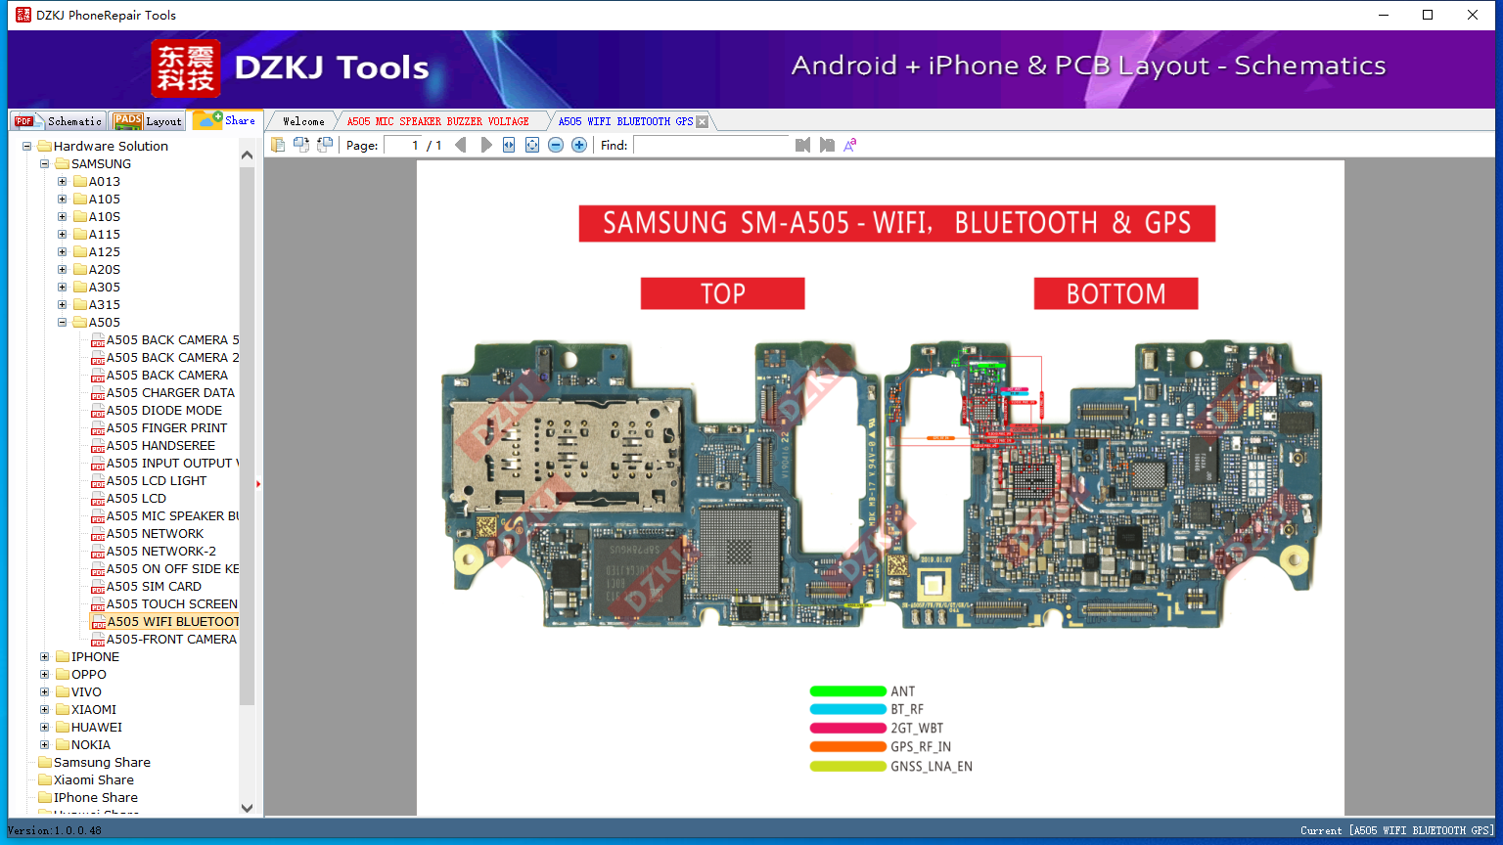Image resolution: width=1503 pixels, height=845 pixels.
Task: Expand the IPHONE folder
Action: click(45, 657)
